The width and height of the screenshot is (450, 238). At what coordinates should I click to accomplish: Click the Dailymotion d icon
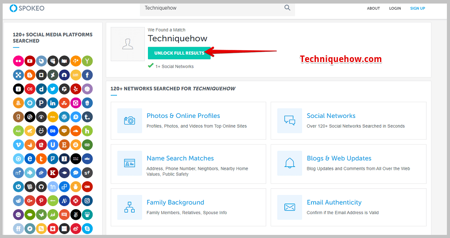(x=41, y=89)
